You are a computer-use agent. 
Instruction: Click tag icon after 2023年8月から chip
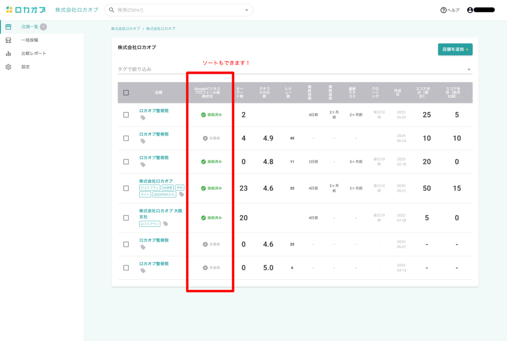(x=181, y=194)
